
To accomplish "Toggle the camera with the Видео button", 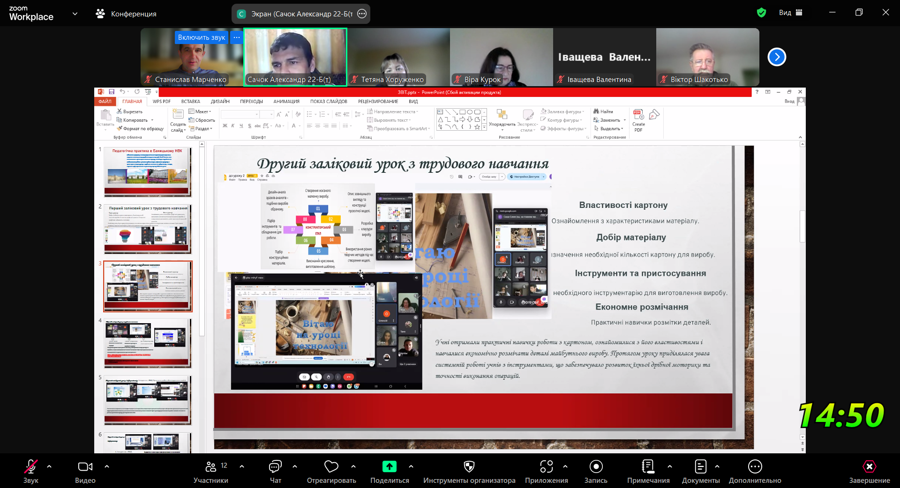I will (85, 471).
